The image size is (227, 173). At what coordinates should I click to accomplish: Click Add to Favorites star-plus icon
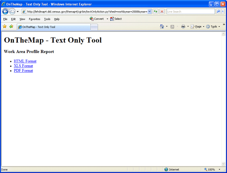[x=11, y=26]
